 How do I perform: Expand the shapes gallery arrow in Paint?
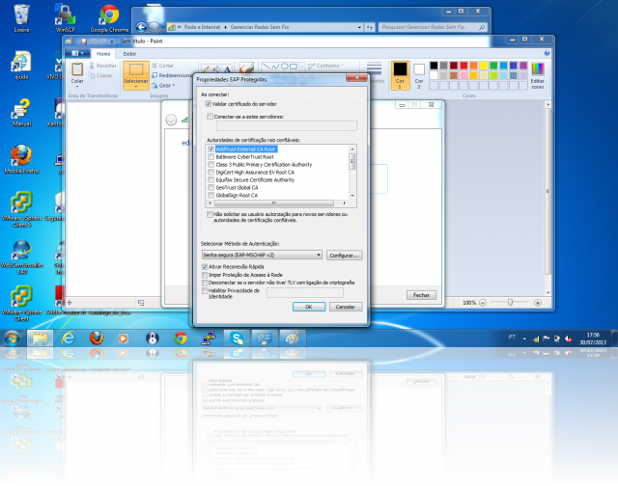pyautogui.click(x=302, y=67)
